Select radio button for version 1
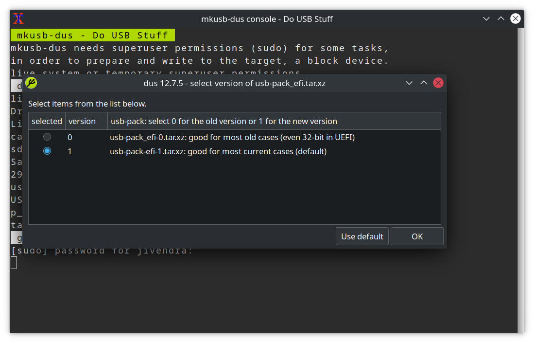534x343 pixels. pyautogui.click(x=47, y=151)
